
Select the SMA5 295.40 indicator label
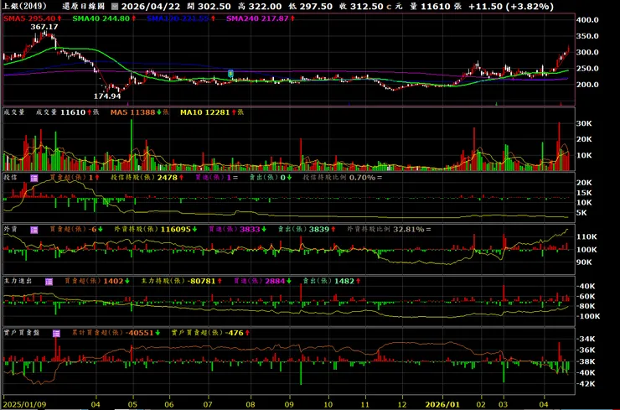33,18
